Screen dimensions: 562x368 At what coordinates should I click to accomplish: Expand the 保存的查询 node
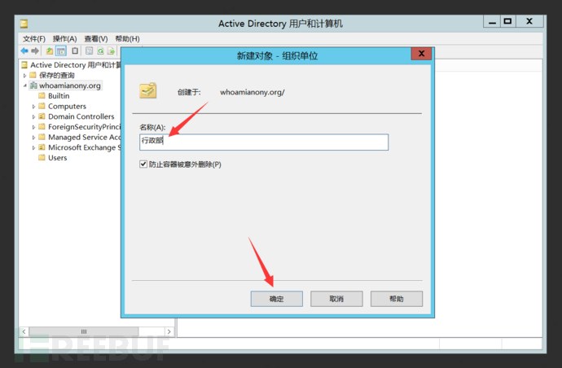24,75
